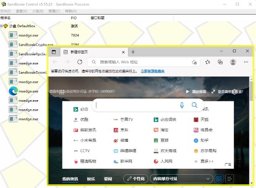Expand background image with arrows icon
The height and width of the screenshot is (188, 256).
point(213,92)
